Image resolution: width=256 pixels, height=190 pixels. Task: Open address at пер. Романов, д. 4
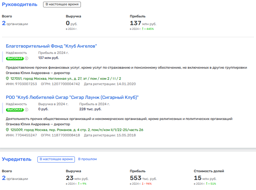77,130
